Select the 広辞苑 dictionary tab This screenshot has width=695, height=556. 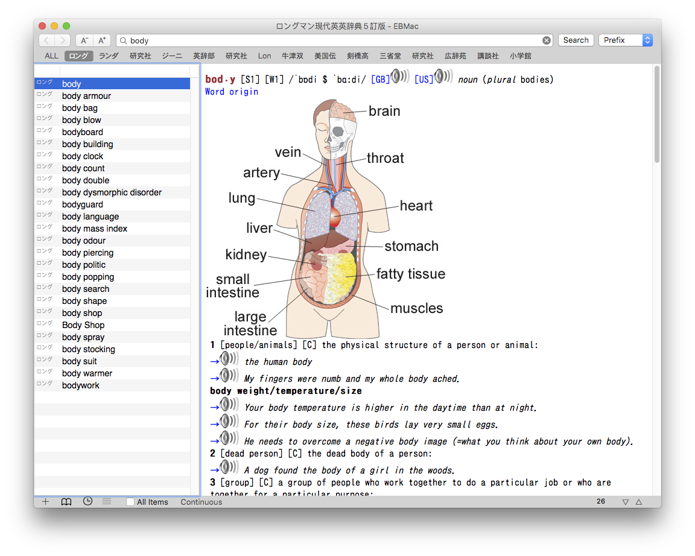(x=455, y=56)
